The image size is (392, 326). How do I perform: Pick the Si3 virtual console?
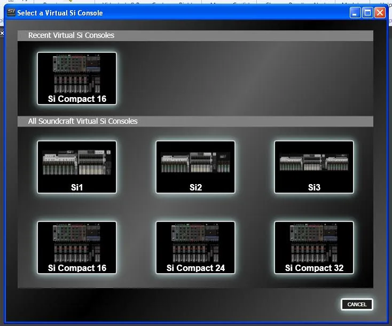pyautogui.click(x=314, y=167)
